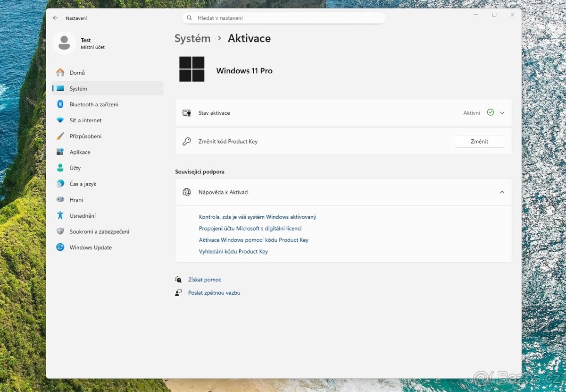The width and height of the screenshot is (566, 392).
Task: Click the Získat pomoc link
Action: click(x=204, y=280)
